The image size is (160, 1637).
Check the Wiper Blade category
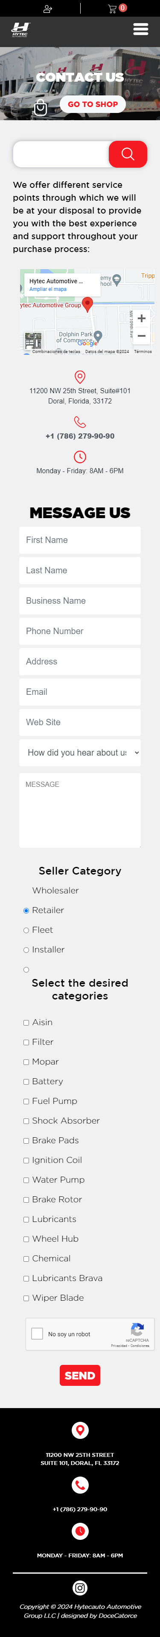click(26, 1298)
